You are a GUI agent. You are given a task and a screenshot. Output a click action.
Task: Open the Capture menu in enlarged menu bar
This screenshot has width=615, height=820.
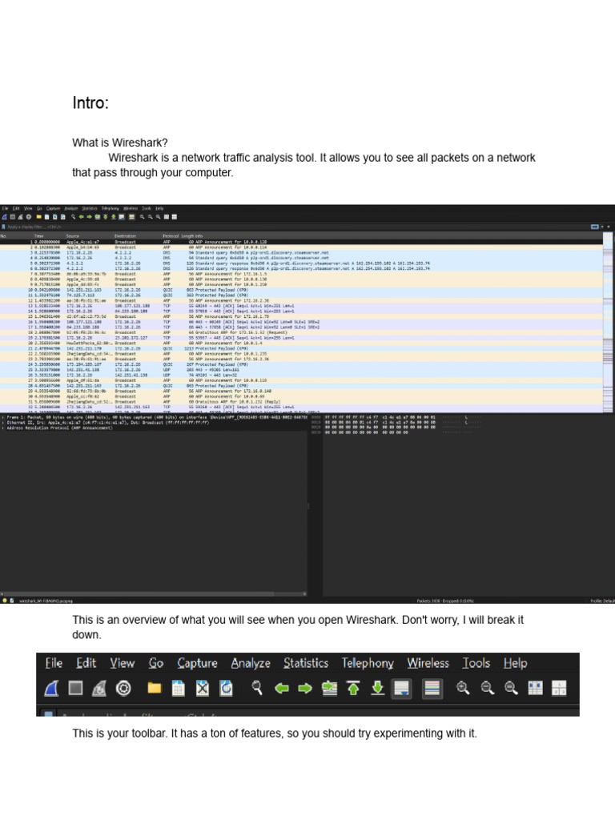(x=197, y=663)
